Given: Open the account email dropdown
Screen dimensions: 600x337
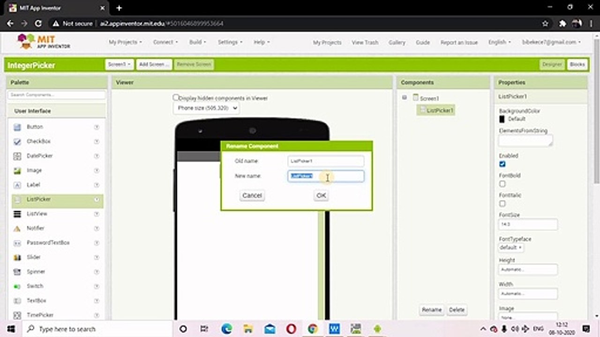Looking at the screenshot, I should 551,42.
